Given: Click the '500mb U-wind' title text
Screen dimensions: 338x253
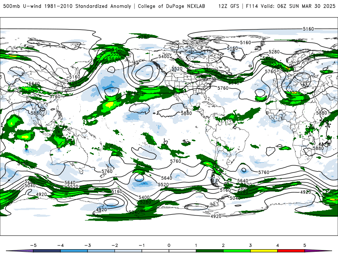Looking at the screenshot, I should [x=22, y=6].
